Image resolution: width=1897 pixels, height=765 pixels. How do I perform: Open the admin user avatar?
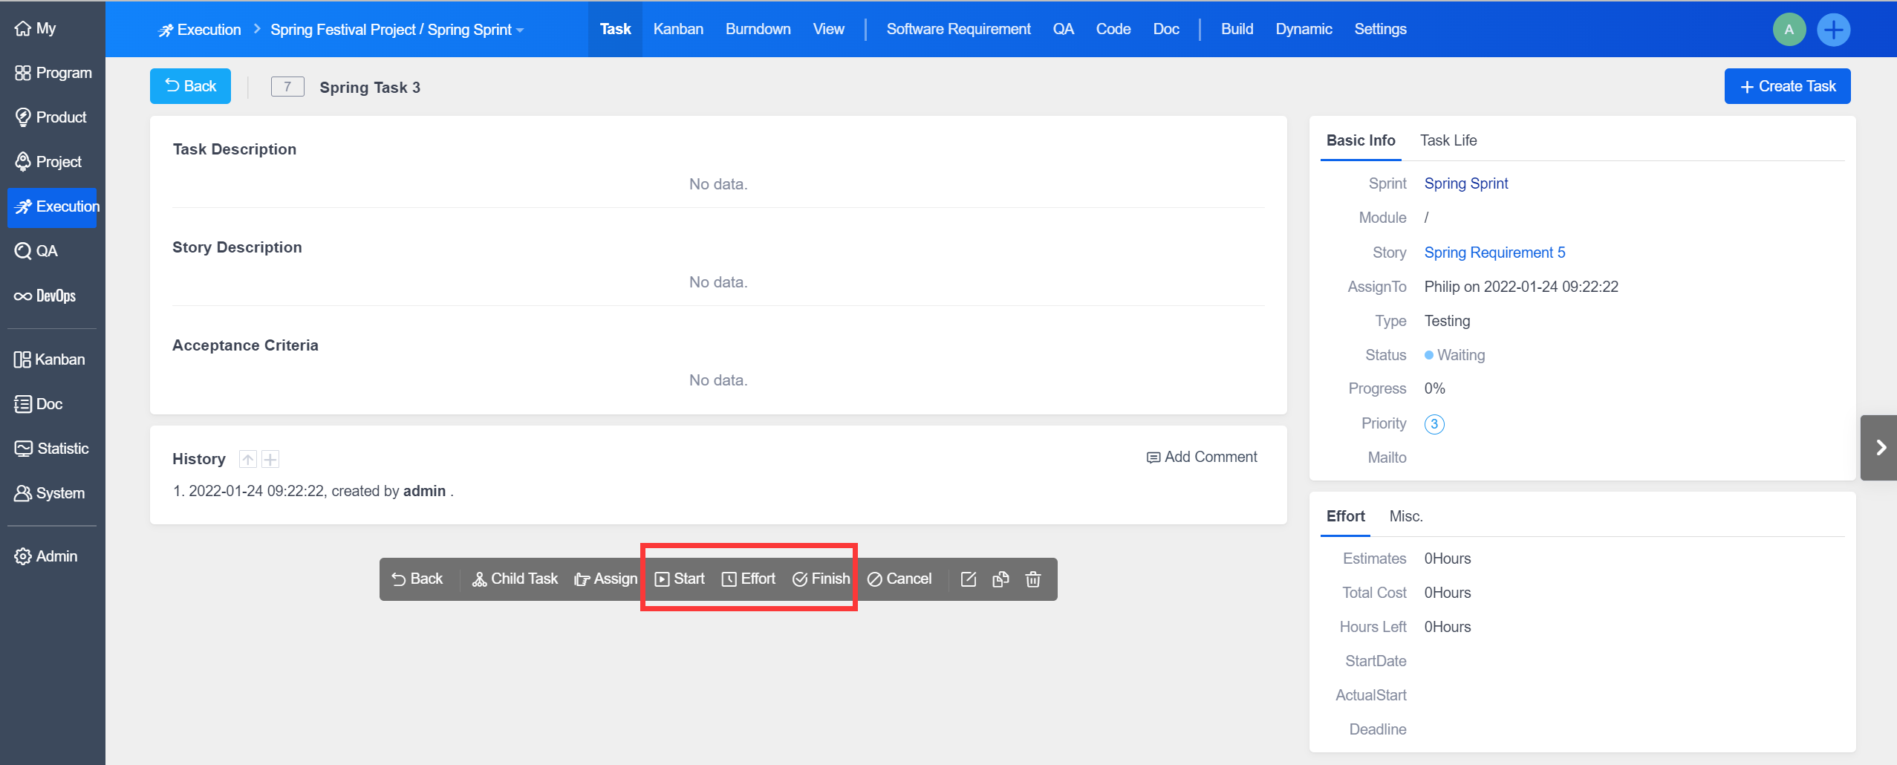point(1789,30)
